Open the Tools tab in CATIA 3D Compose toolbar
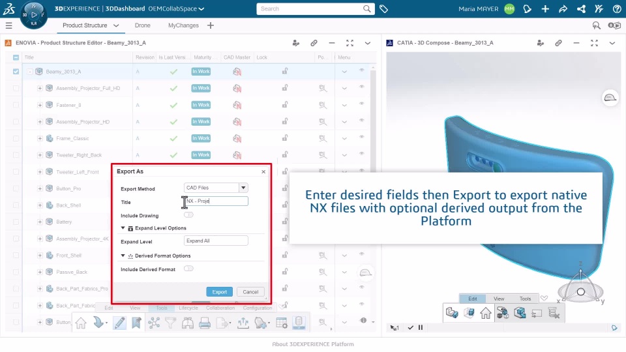626x352 pixels. click(525, 299)
